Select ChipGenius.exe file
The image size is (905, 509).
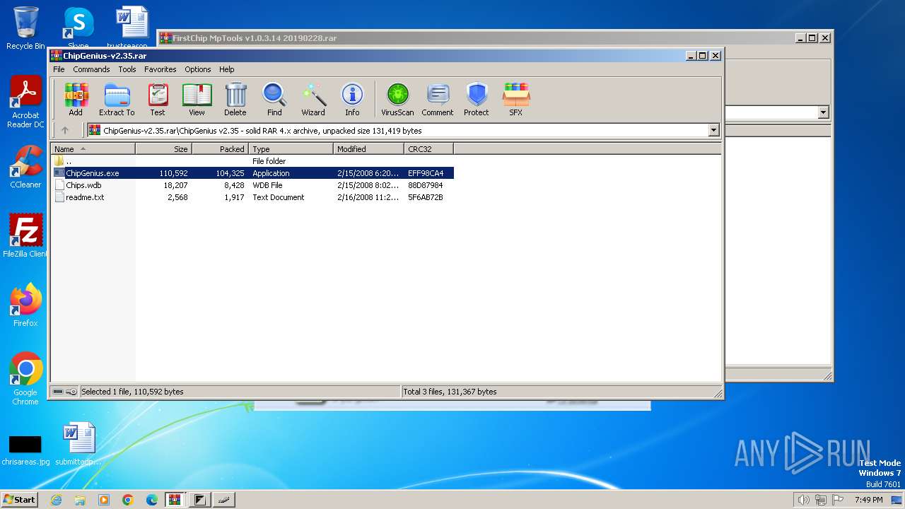coord(252,173)
